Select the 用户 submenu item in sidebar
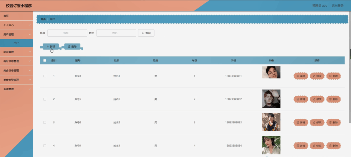 [x=16, y=43]
